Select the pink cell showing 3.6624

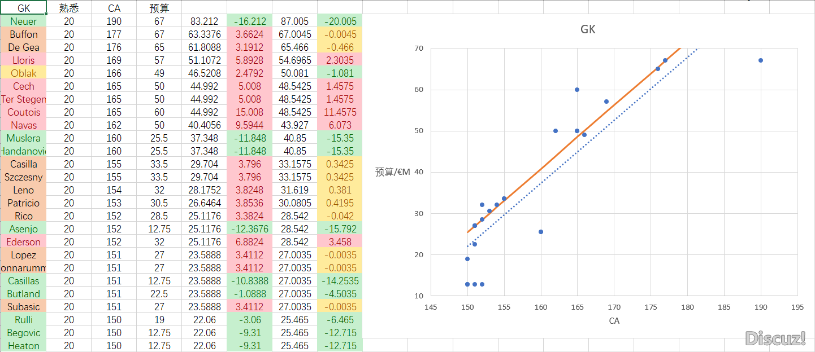[x=250, y=34]
